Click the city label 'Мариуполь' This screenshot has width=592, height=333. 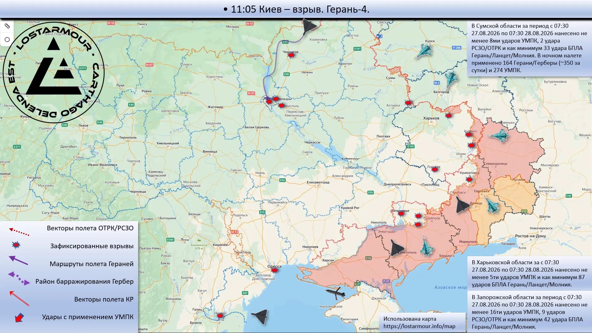(468, 242)
